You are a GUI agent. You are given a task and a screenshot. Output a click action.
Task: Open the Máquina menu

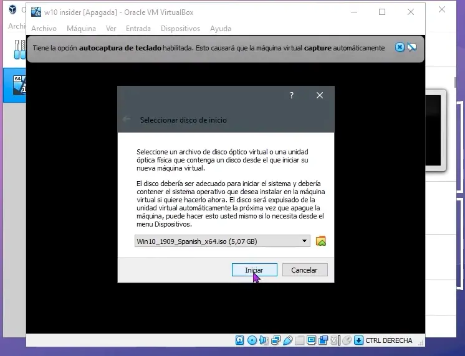tap(81, 29)
